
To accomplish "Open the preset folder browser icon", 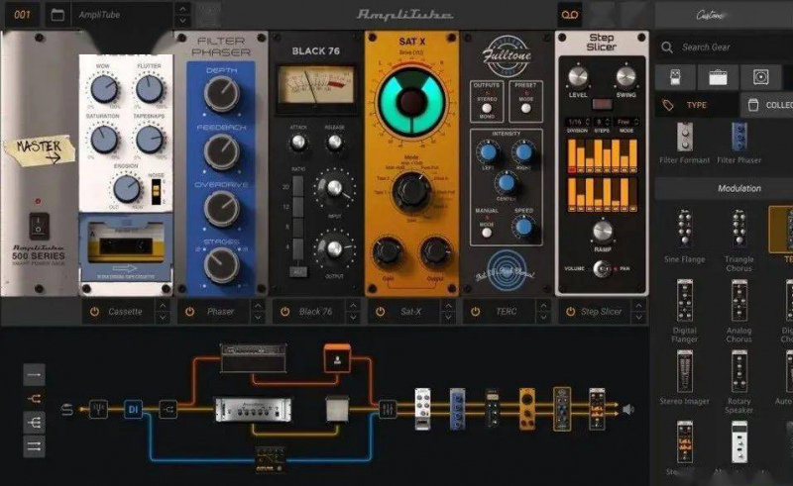I will 57,15.
